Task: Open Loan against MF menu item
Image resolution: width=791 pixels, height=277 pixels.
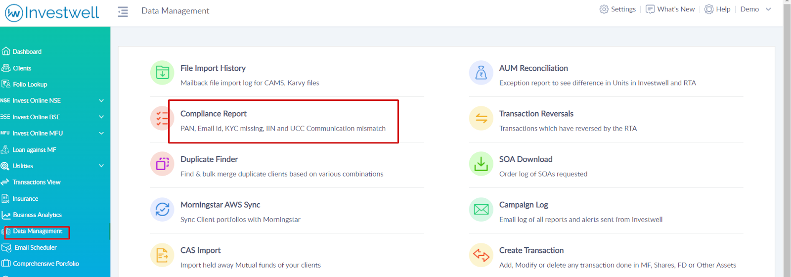Action: click(34, 150)
